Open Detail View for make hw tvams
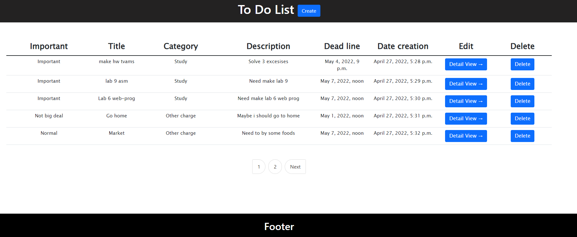Screen dimensions: 577x237 [466, 64]
